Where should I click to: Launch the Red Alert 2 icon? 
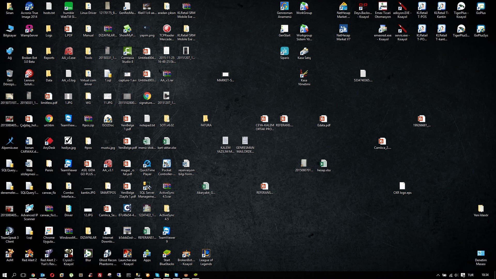pyautogui.click(x=29, y=255)
